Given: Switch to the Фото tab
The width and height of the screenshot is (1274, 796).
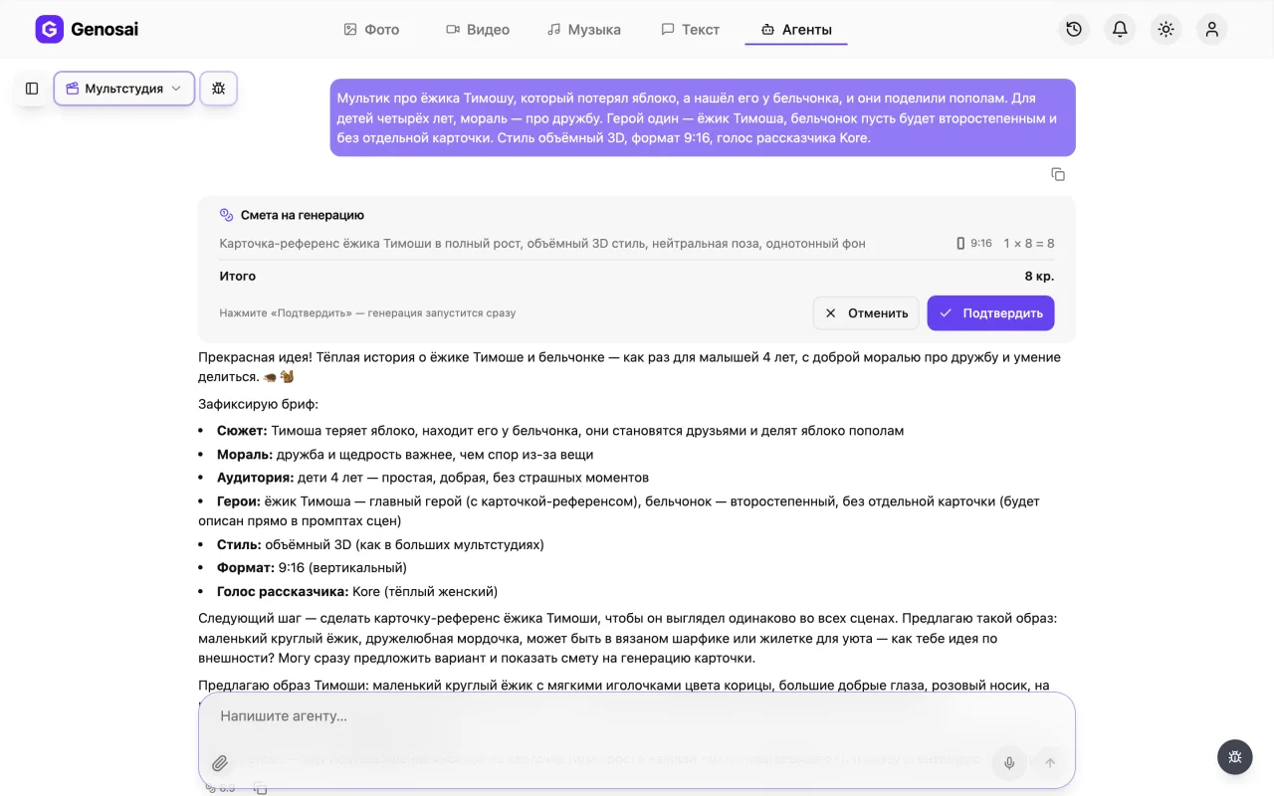Looking at the screenshot, I should [371, 30].
